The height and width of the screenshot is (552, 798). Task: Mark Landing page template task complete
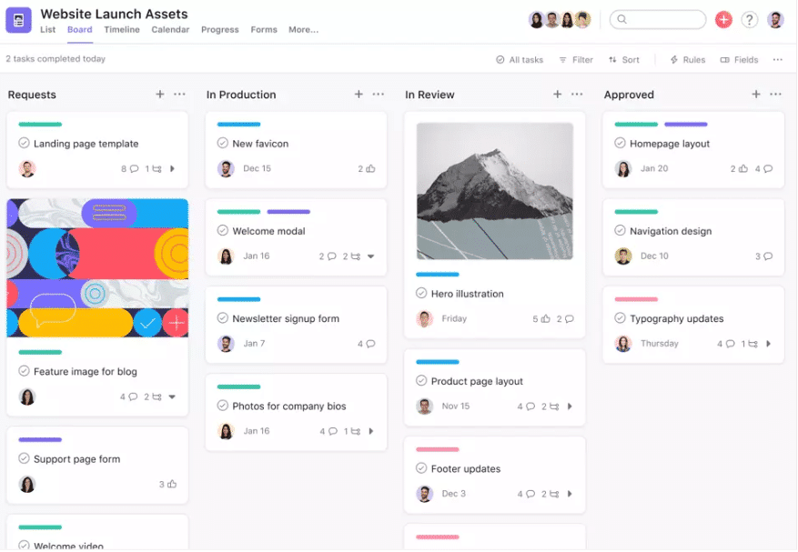(24, 144)
